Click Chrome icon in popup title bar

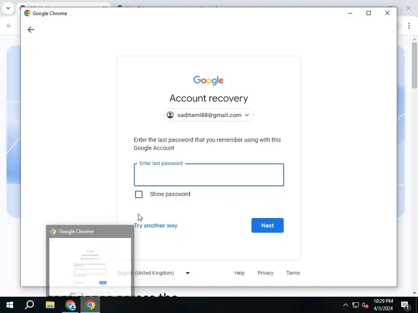pos(27,13)
